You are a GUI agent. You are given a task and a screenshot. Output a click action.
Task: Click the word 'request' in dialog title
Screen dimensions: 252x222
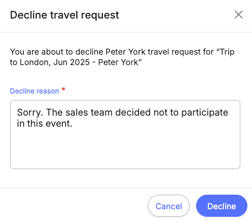pyautogui.click(x=100, y=16)
